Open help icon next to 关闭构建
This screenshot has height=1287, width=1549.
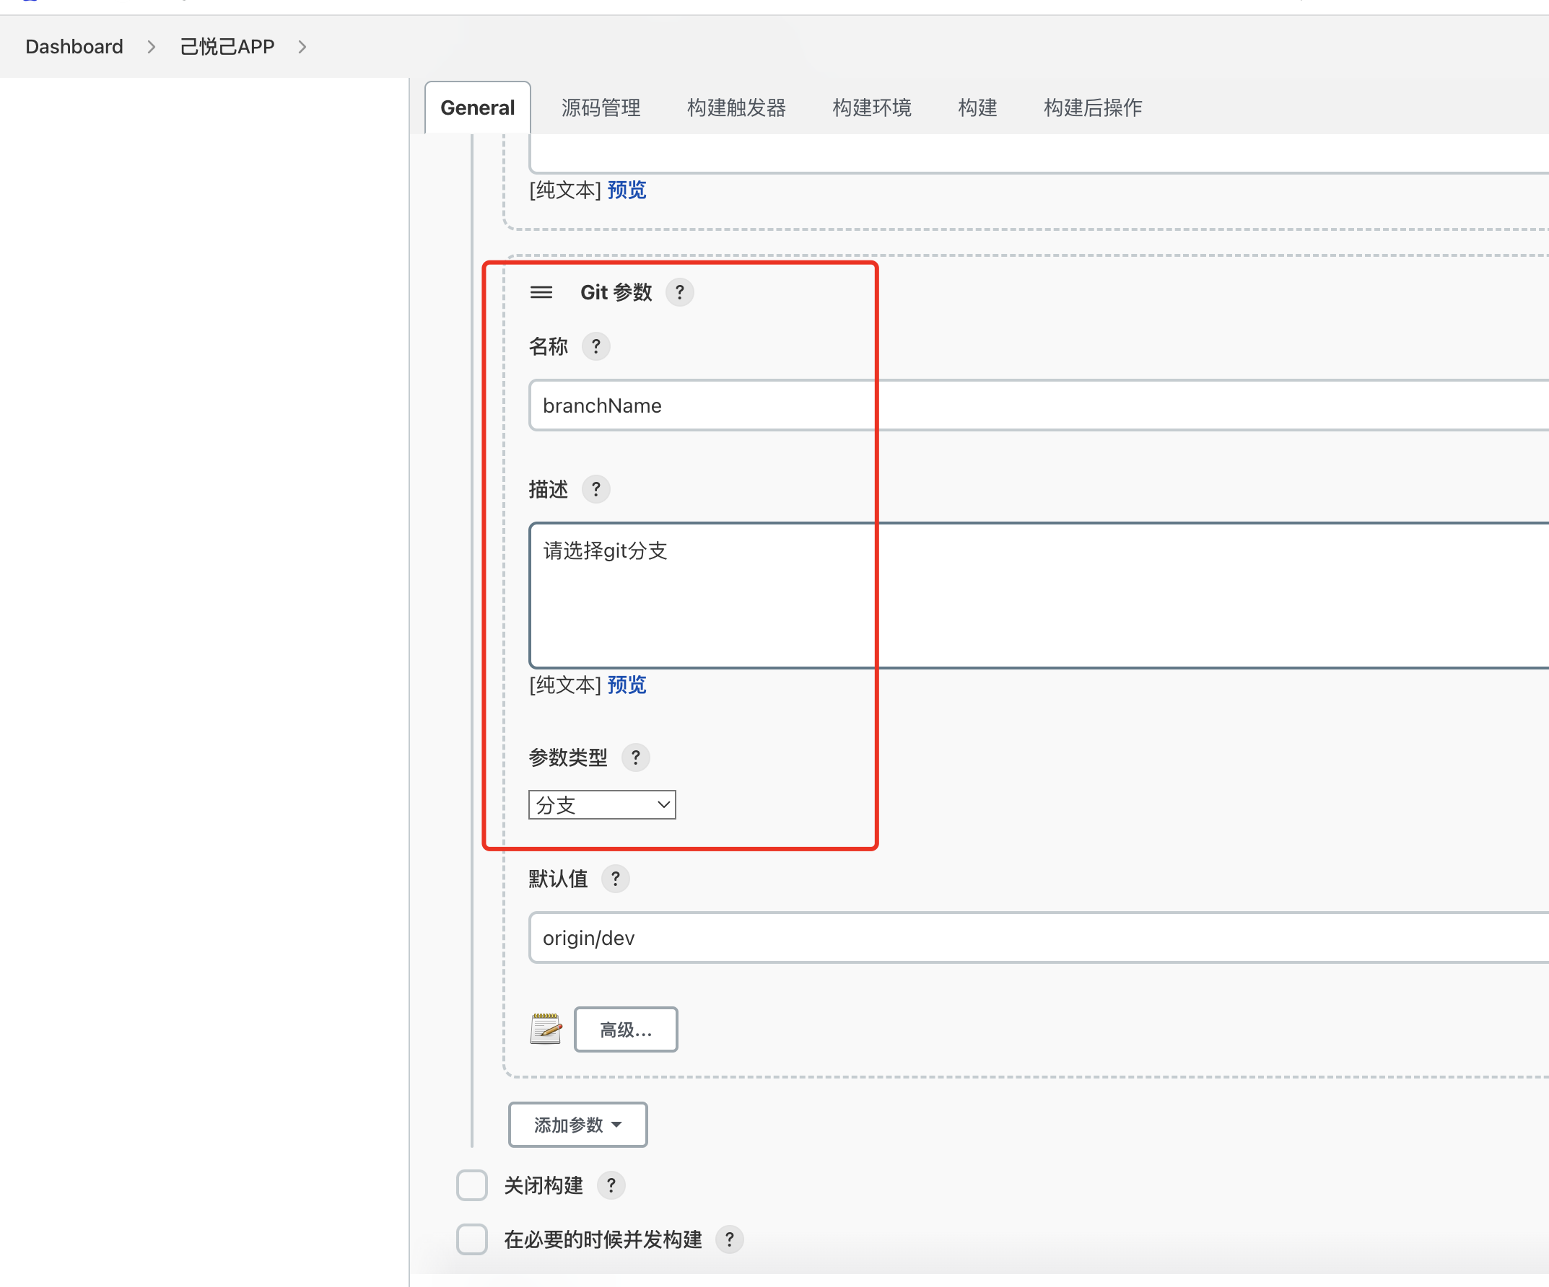(611, 1186)
